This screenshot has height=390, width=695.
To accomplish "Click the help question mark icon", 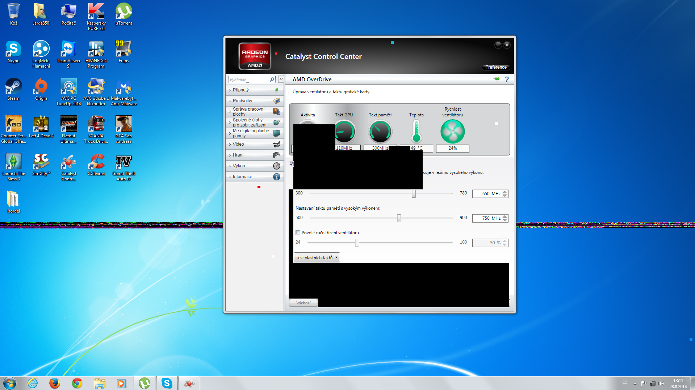I will pos(507,80).
